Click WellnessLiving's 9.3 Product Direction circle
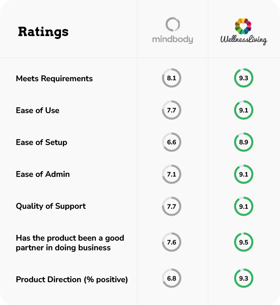 (244, 278)
